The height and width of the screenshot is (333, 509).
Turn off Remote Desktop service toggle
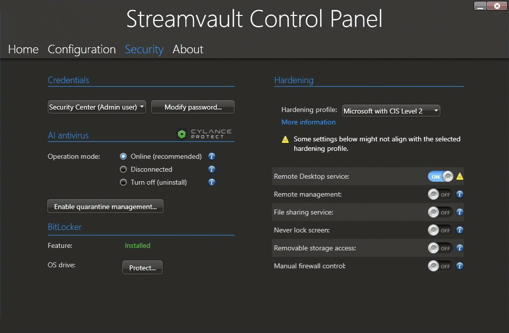tap(440, 177)
